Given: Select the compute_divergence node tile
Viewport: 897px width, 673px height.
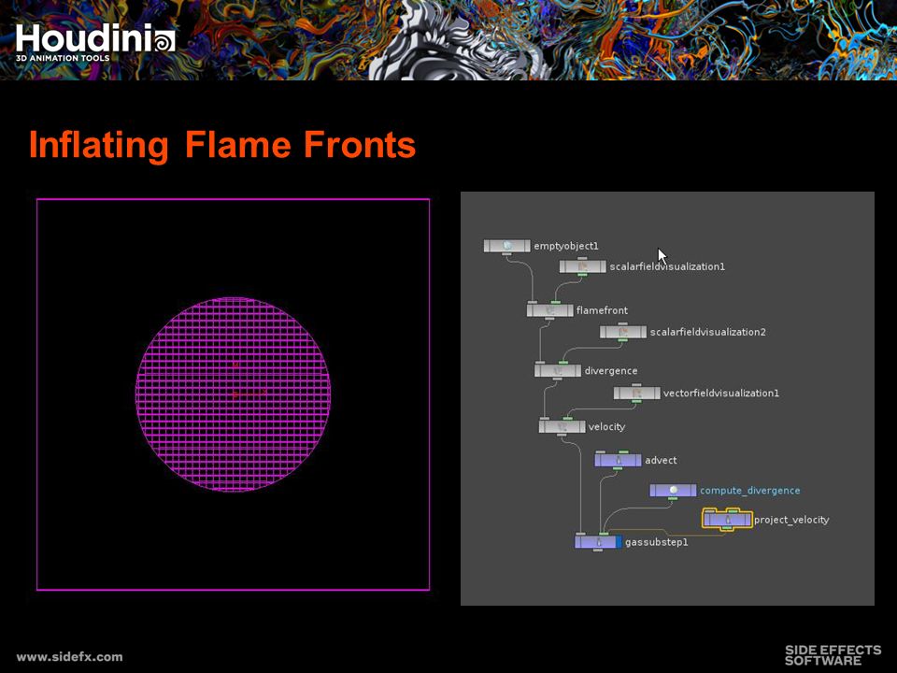Looking at the screenshot, I should (673, 491).
